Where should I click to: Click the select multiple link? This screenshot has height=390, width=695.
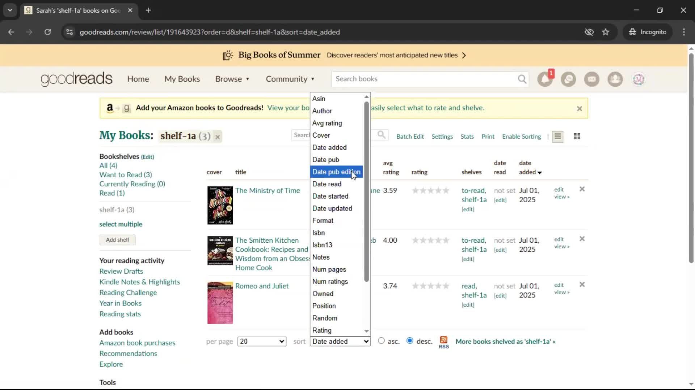(121, 224)
